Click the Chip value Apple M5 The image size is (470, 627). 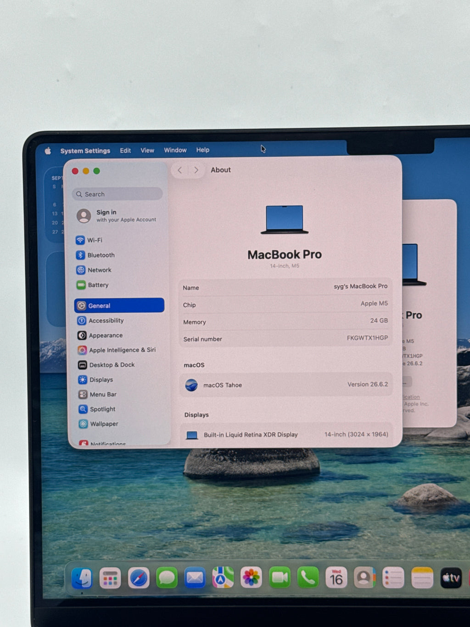[x=374, y=303]
